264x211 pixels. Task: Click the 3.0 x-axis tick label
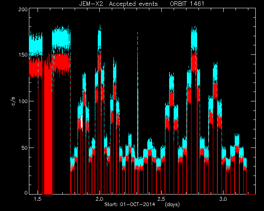[x=223, y=199]
